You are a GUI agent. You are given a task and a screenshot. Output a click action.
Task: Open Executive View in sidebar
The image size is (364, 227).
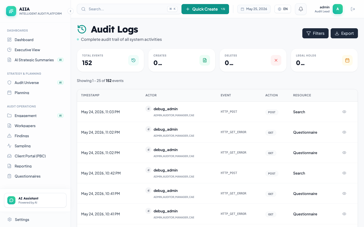35,50
